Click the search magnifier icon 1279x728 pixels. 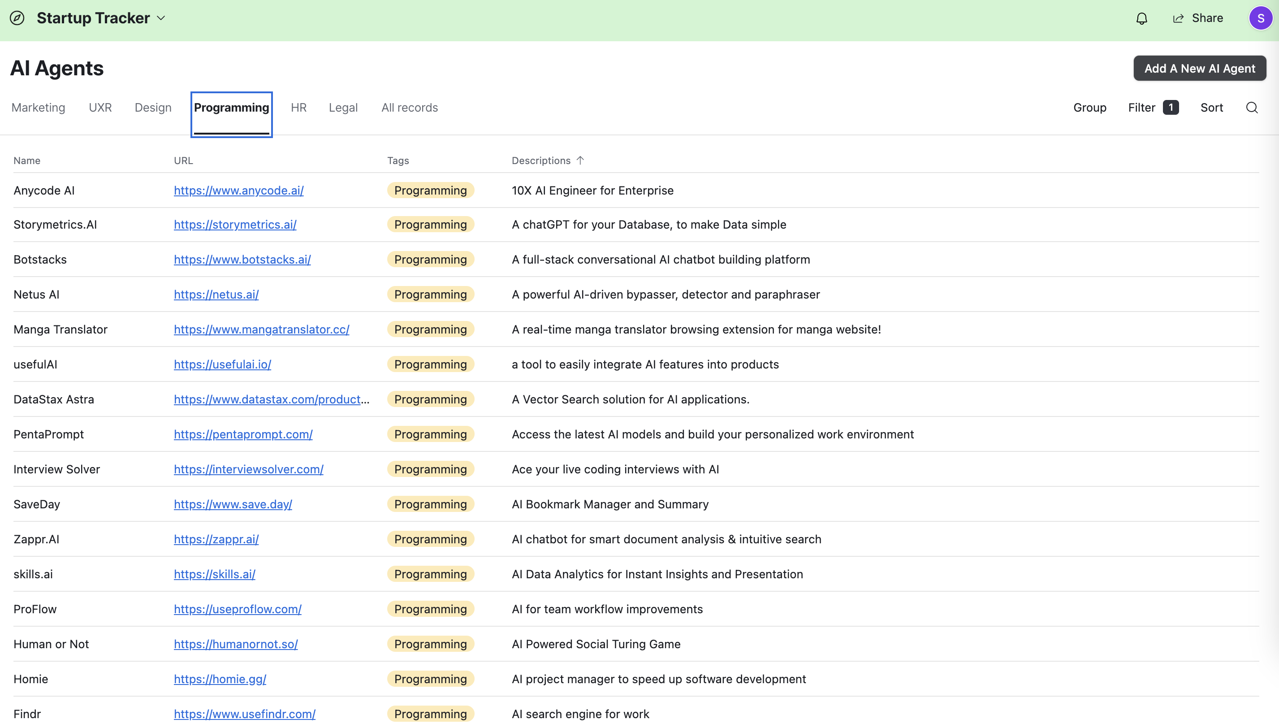tap(1252, 108)
